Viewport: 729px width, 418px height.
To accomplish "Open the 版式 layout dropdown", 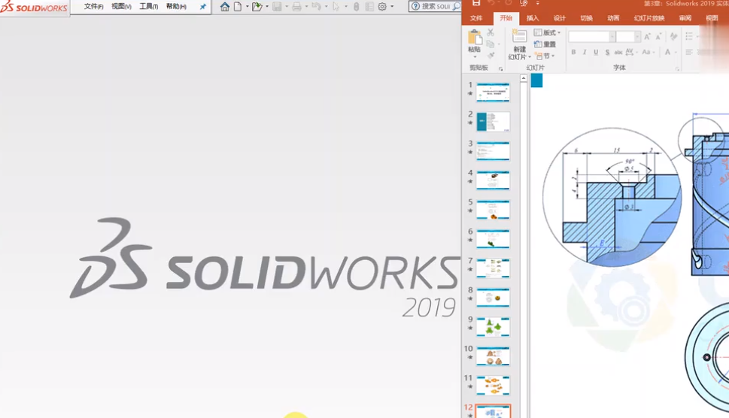I will coord(547,32).
